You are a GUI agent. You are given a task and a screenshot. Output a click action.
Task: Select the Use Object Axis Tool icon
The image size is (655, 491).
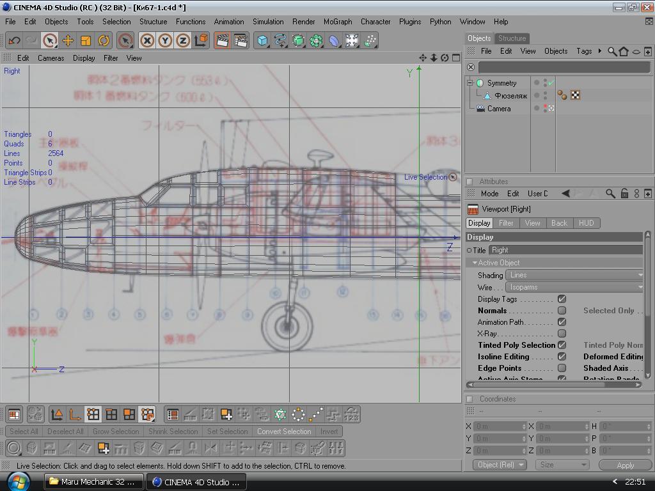(74, 414)
